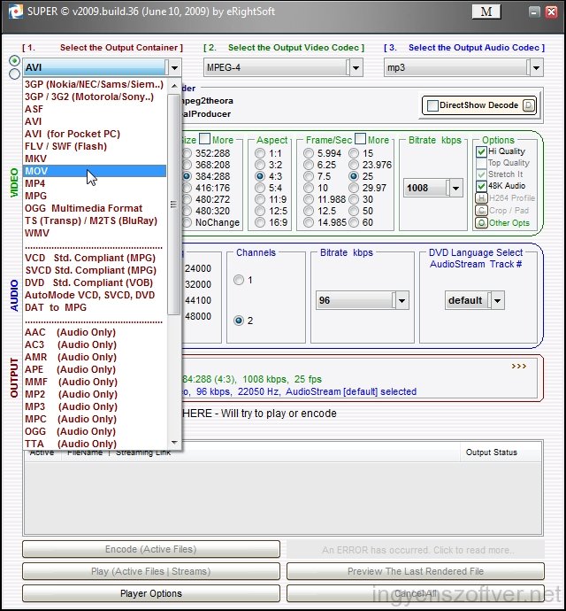The width and height of the screenshot is (566, 611).
Task: Select DAT to MPG option
Action: point(95,307)
